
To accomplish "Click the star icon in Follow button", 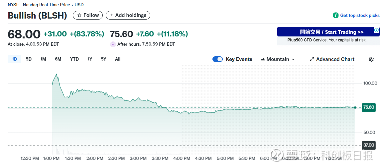I will click(x=79, y=15).
